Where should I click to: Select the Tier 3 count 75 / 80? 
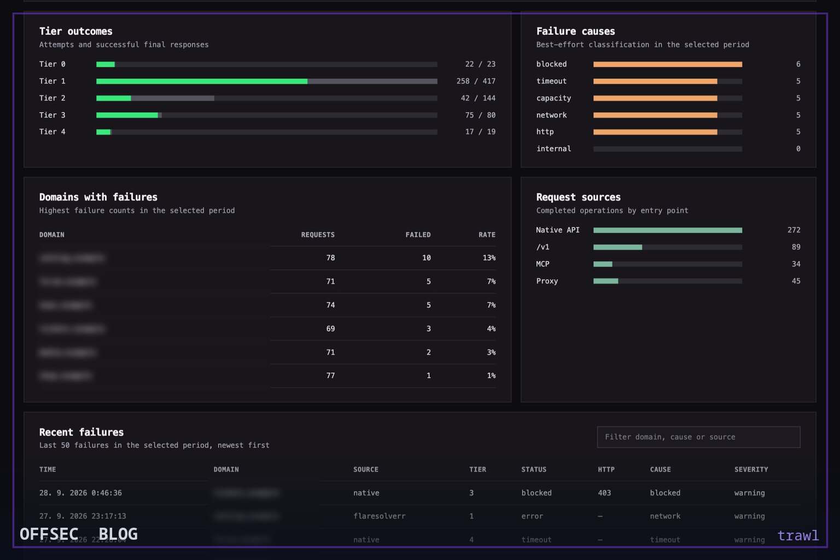(480, 115)
